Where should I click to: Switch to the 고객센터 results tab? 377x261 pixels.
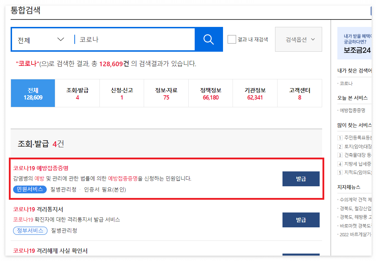click(x=299, y=93)
